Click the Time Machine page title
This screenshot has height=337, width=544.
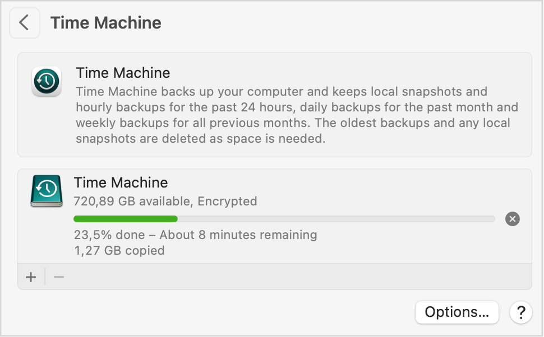click(106, 23)
